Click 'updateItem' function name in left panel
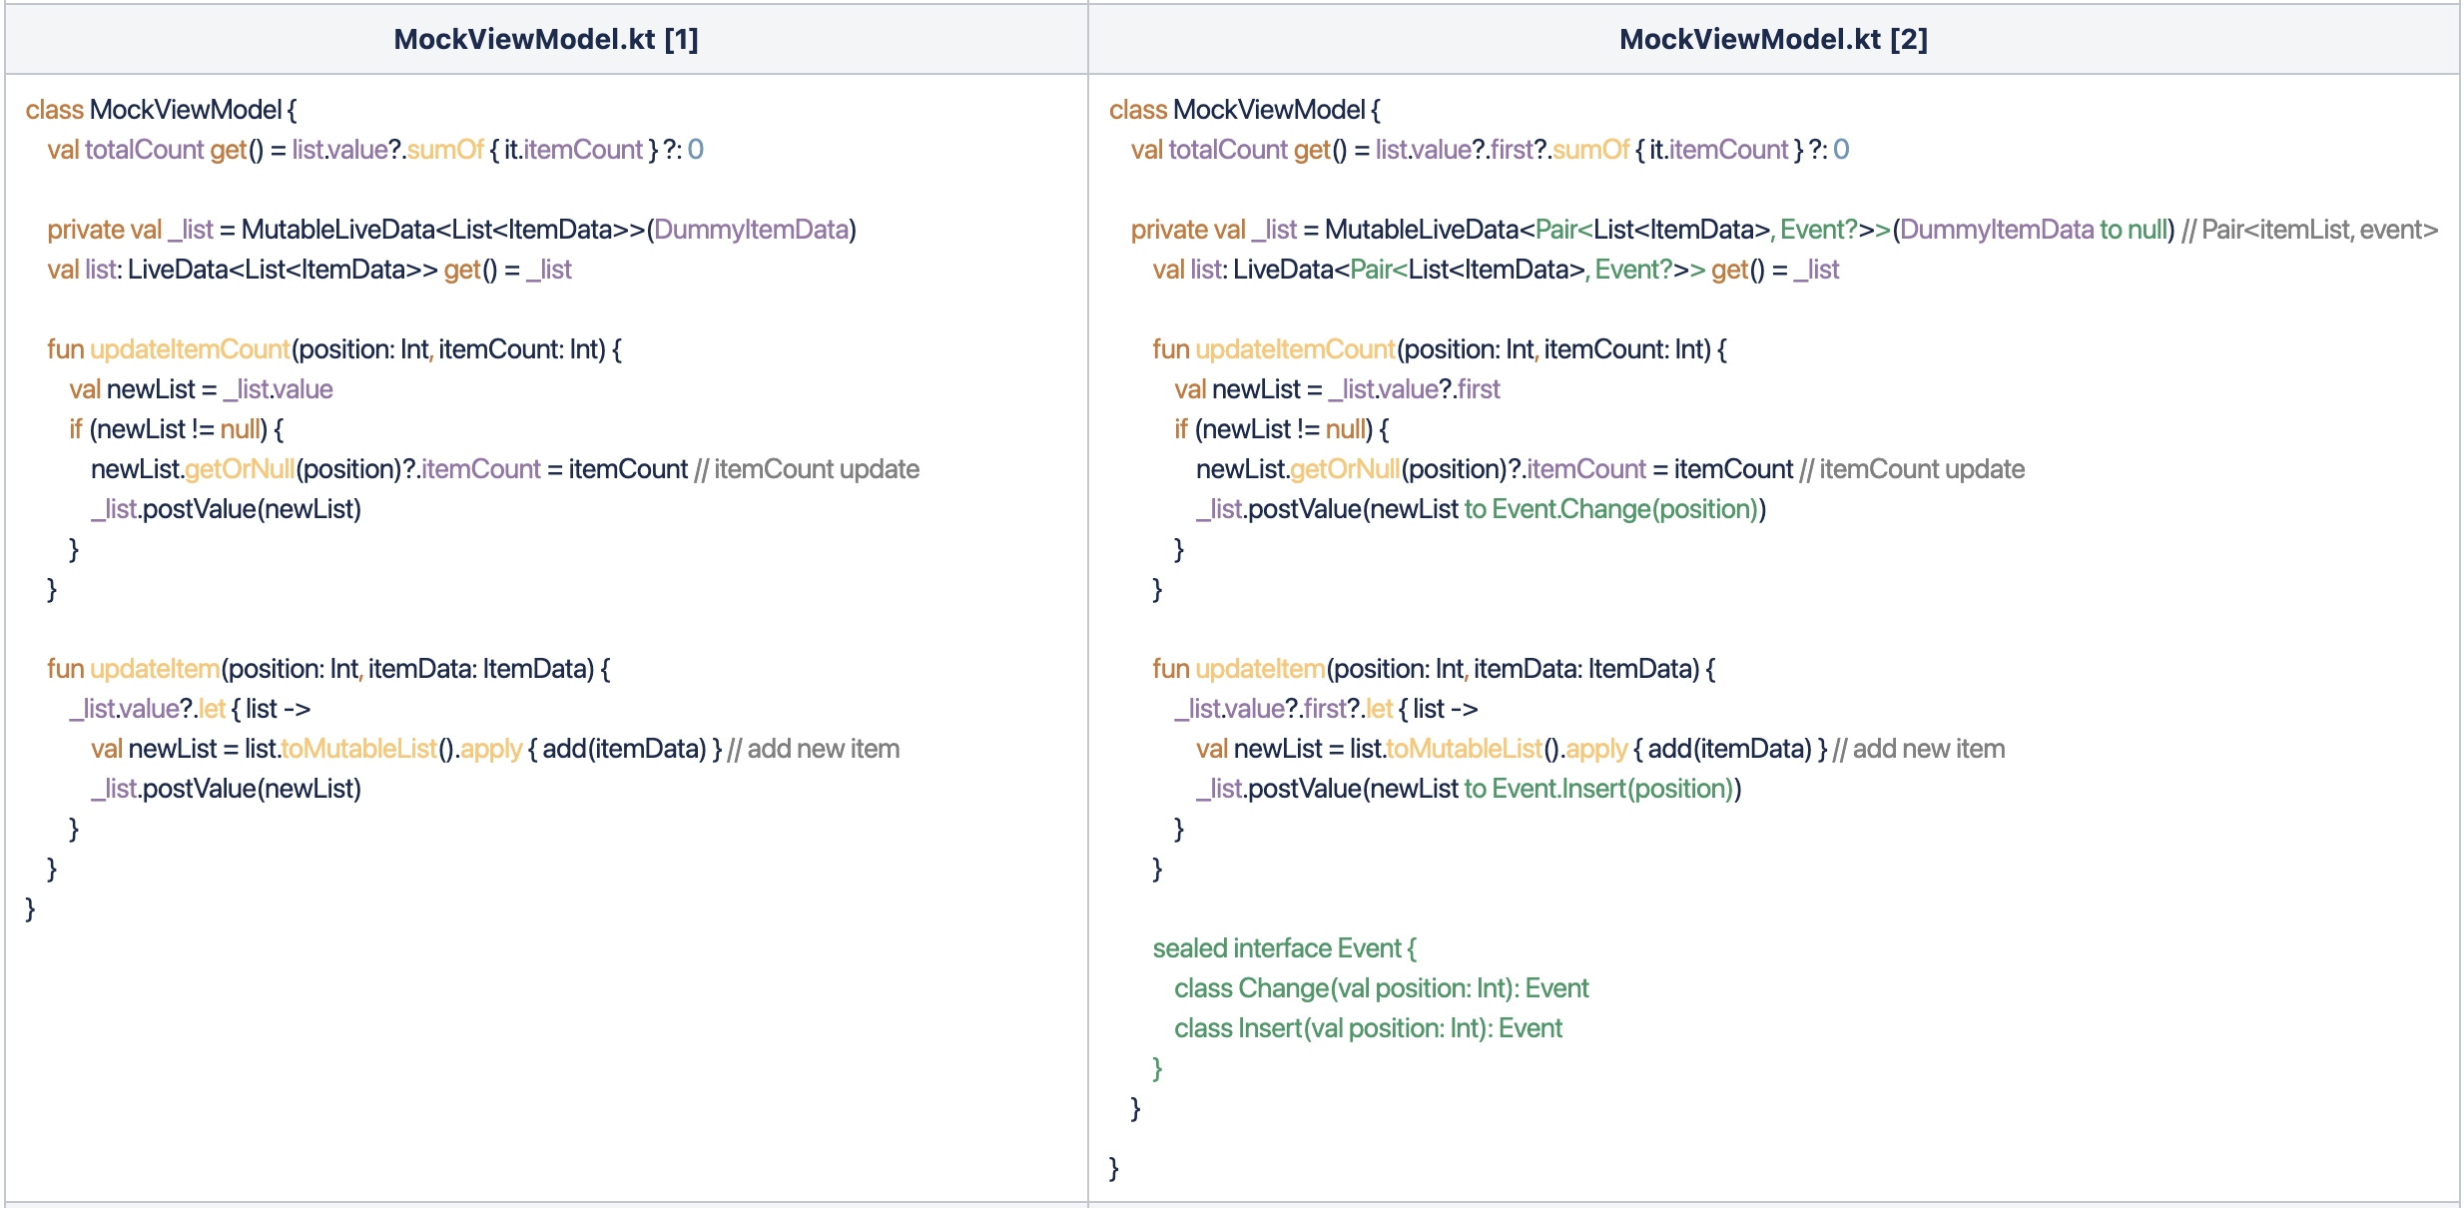Viewport: 2464px width, 1208px height. [x=155, y=669]
